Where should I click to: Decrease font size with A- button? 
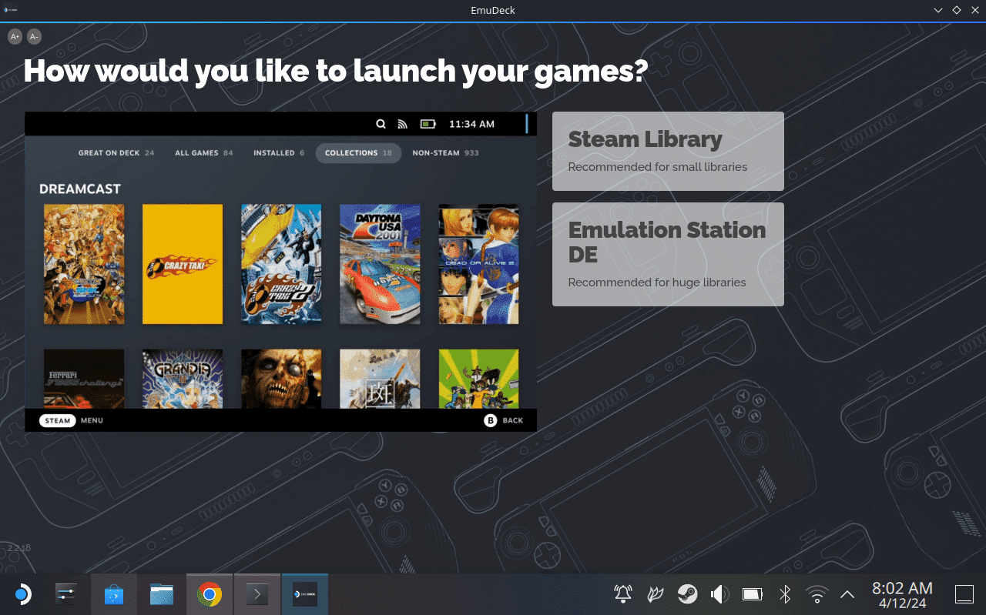tap(34, 36)
